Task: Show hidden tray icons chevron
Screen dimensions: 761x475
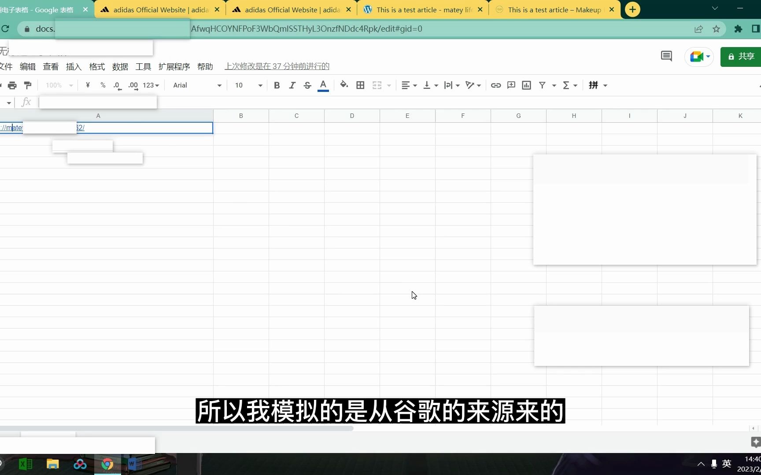Action: click(701, 464)
